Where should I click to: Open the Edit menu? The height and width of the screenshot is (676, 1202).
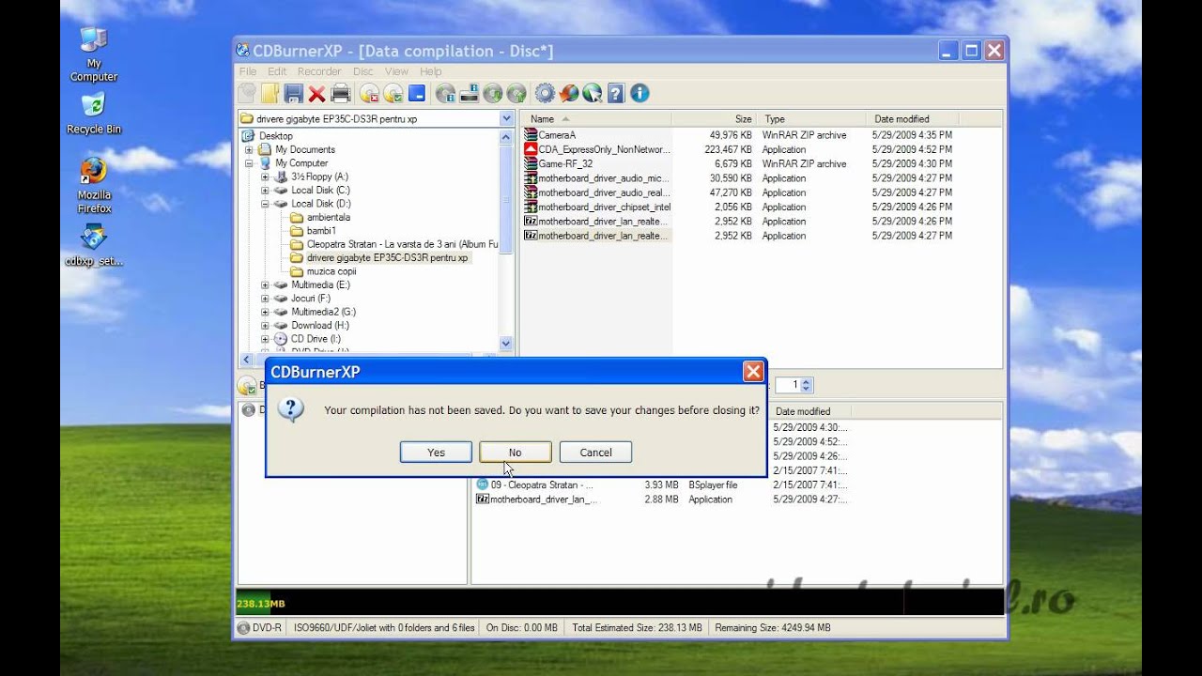click(277, 71)
